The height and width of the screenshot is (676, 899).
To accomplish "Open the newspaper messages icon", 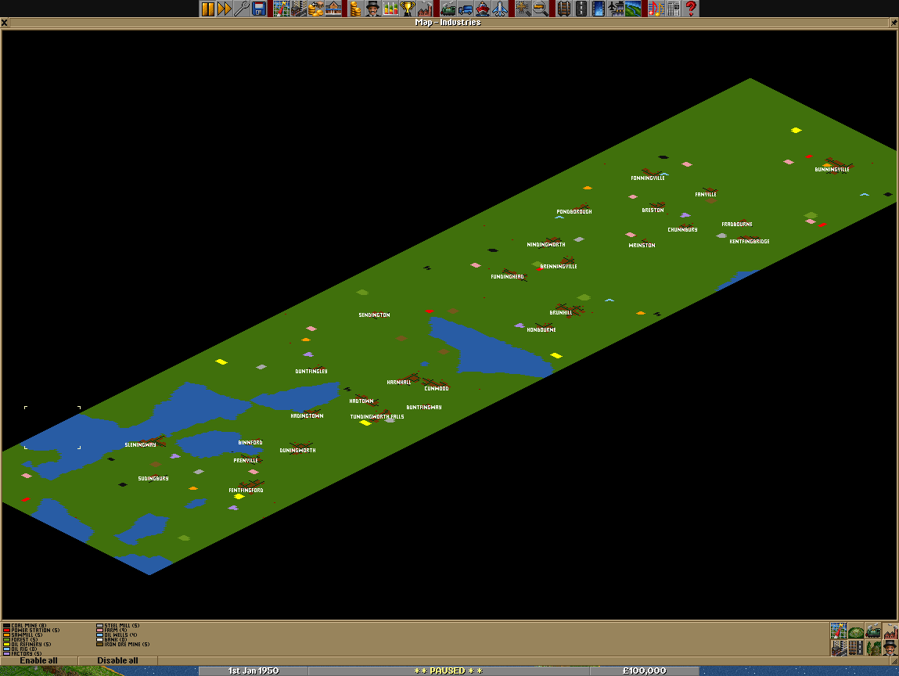I will point(673,9).
